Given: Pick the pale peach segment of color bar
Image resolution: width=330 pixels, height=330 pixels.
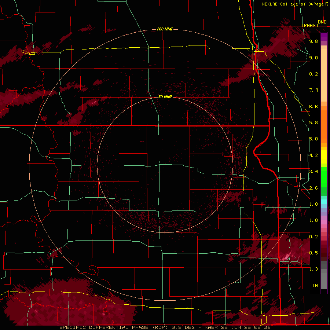Looking at the screenshot, I should coord(324,75).
